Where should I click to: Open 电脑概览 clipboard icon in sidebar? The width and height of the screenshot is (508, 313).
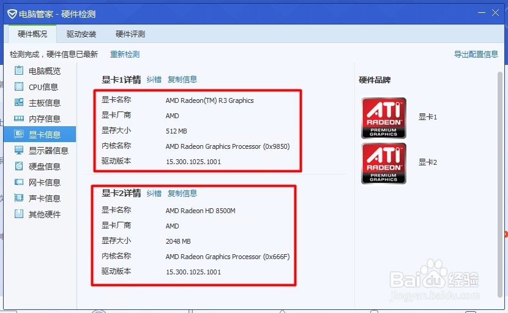pos(19,70)
